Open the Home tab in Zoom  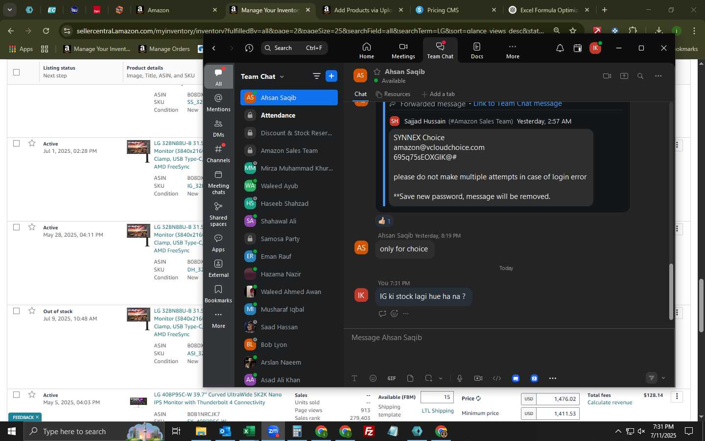coord(366,50)
